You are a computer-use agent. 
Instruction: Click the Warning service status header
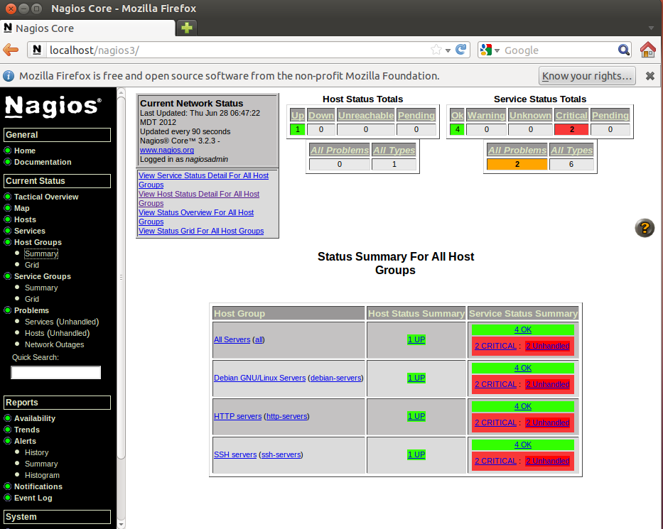pos(486,115)
